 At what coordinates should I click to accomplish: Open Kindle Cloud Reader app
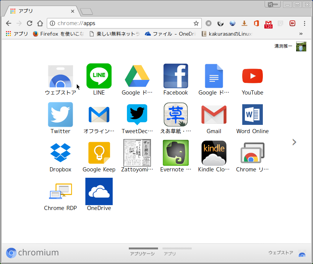tap(214, 153)
